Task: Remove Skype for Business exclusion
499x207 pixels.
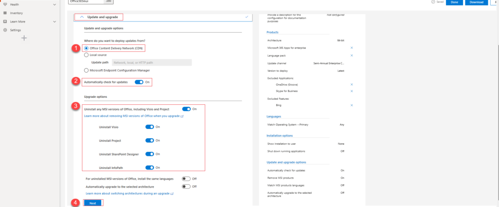Action: [x=352, y=91]
